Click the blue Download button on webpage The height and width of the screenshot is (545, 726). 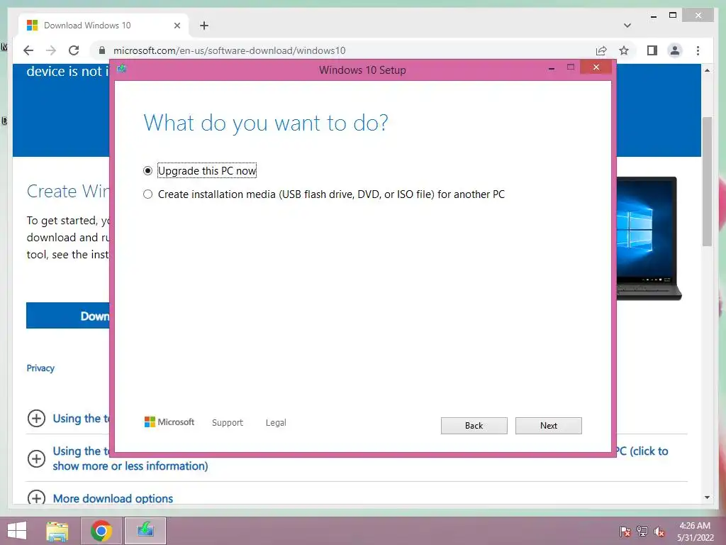[x=68, y=316]
